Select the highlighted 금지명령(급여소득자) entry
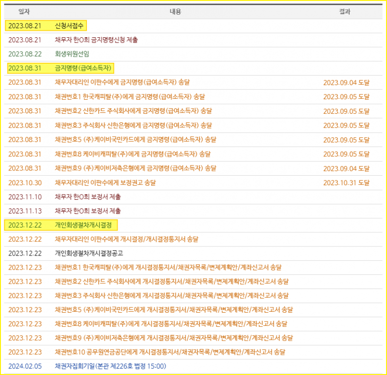387x375 pixels. pyautogui.click(x=61, y=68)
